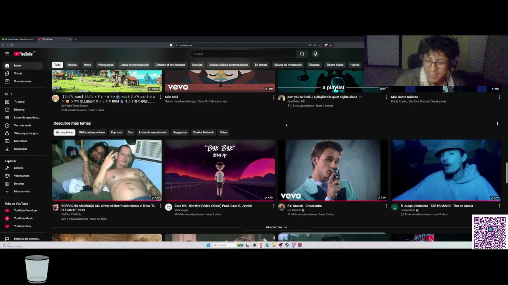Open Inicio in the sidebar
Viewport: 508px width, 285px height.
coord(23,65)
